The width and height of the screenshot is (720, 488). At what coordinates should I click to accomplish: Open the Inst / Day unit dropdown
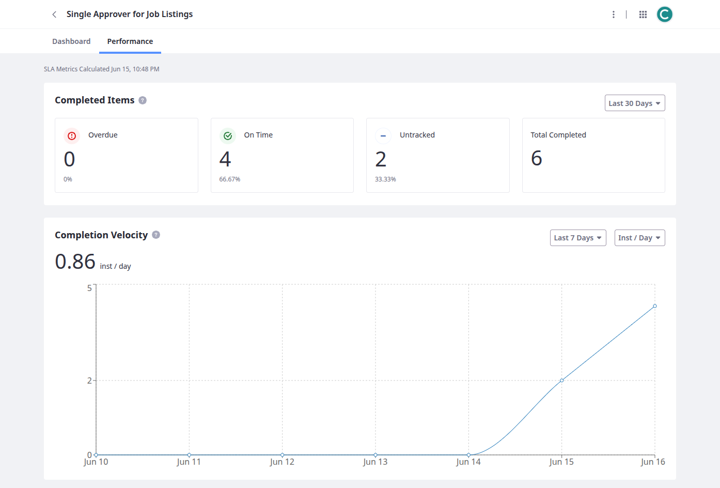pos(639,238)
